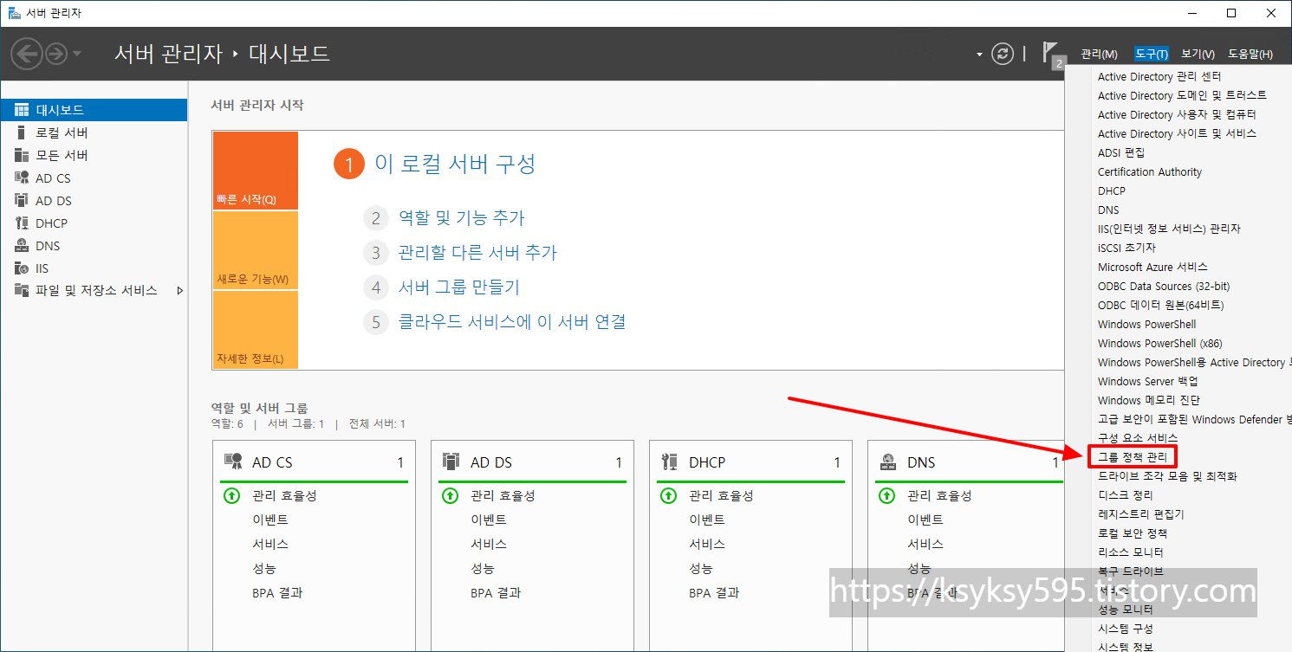Click the 빠른 시작(Q) tile
1292x652 pixels.
[255, 171]
